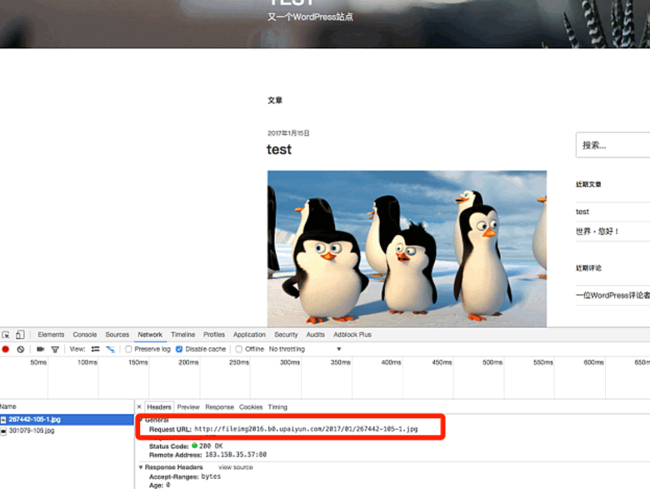The width and height of the screenshot is (650, 489).
Task: Switch to the Profiles tab
Action: (214, 335)
